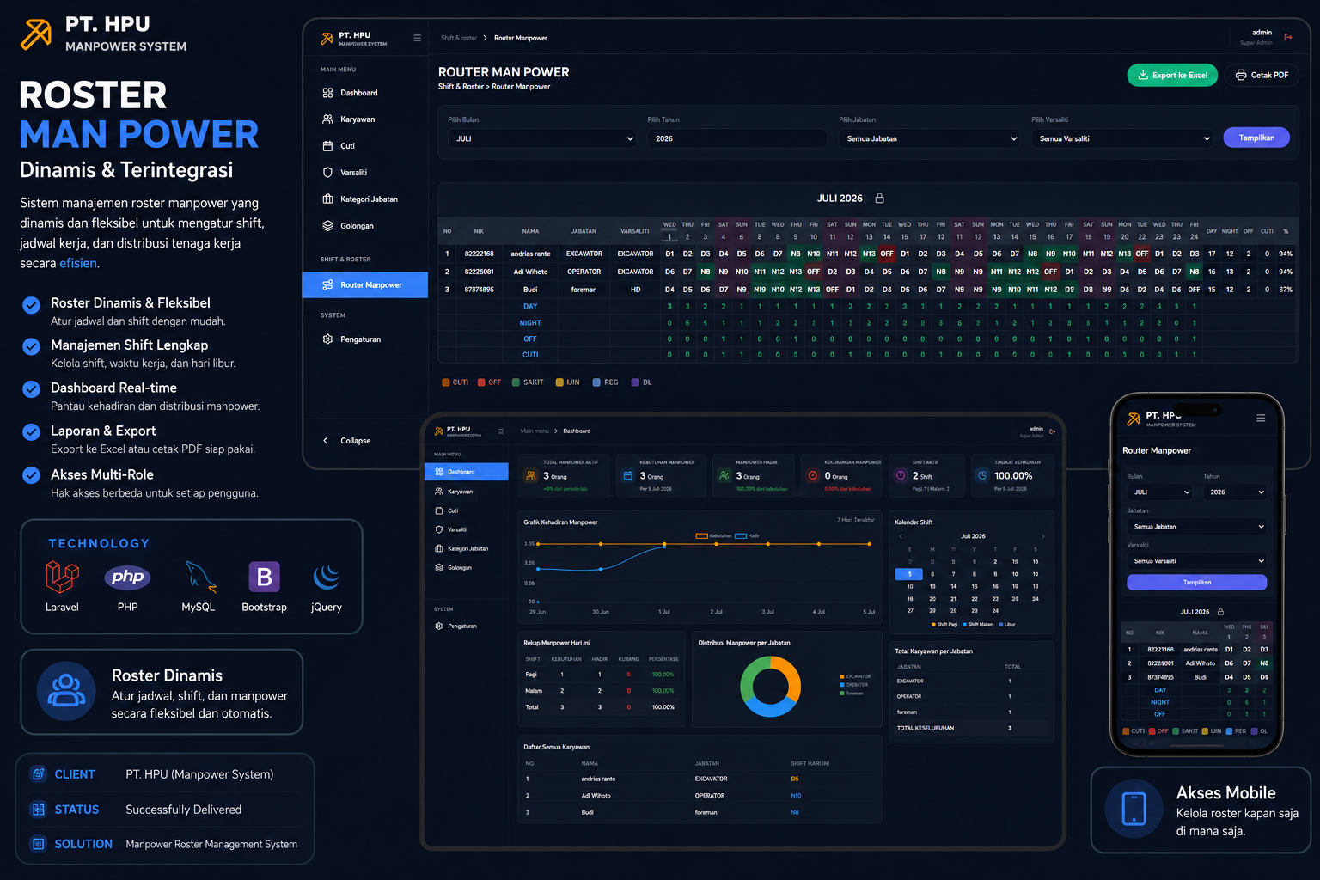Click the logout icon in the dashboard window header
Image resolution: width=1320 pixels, height=880 pixels.
[1053, 431]
